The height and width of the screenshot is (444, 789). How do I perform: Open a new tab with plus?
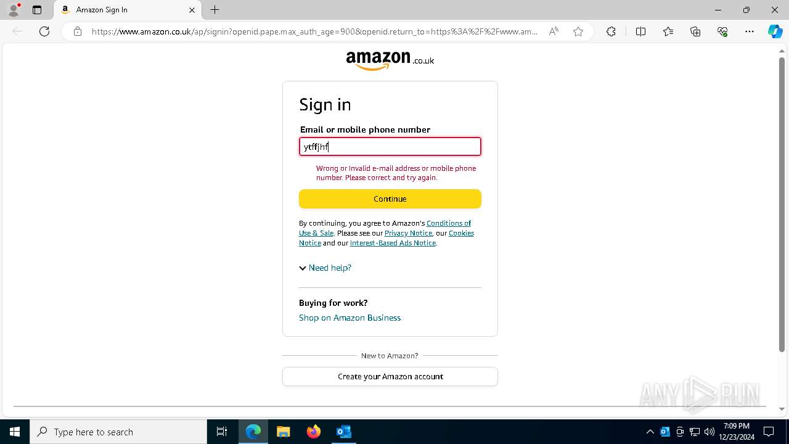(x=215, y=10)
